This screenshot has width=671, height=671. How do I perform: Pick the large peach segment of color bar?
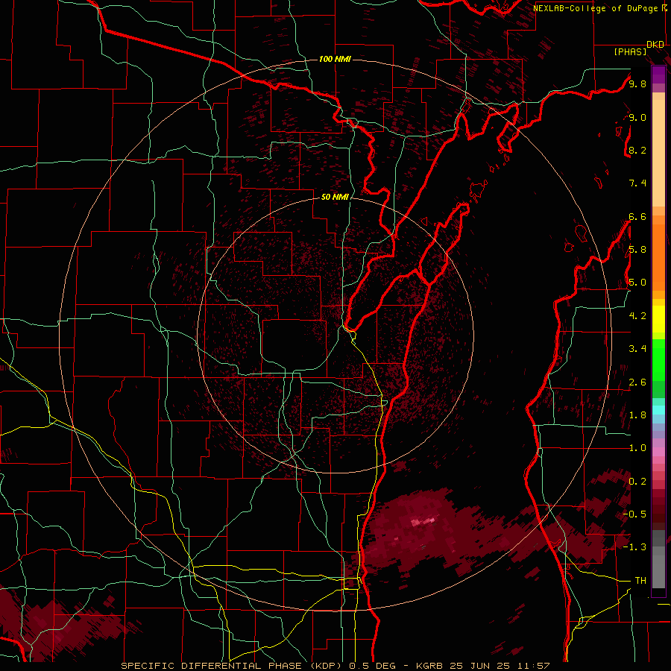point(658,154)
